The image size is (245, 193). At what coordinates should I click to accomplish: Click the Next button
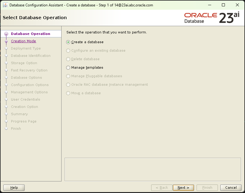[183, 188]
